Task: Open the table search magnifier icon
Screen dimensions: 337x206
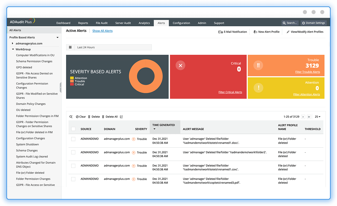Action: 71,117
